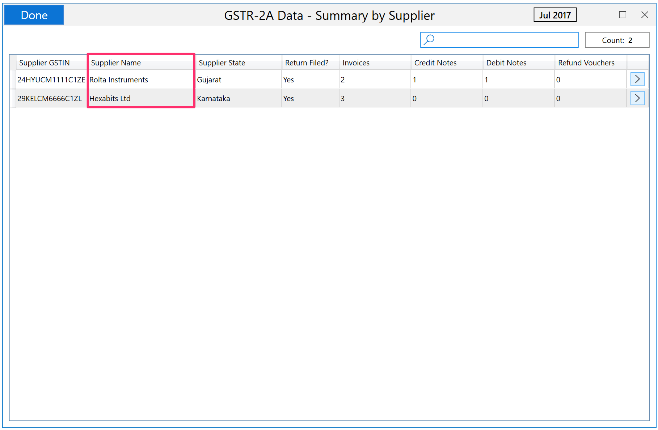Click the Return Filed? column header
Image resolution: width=658 pixels, height=430 pixels.
tap(307, 63)
